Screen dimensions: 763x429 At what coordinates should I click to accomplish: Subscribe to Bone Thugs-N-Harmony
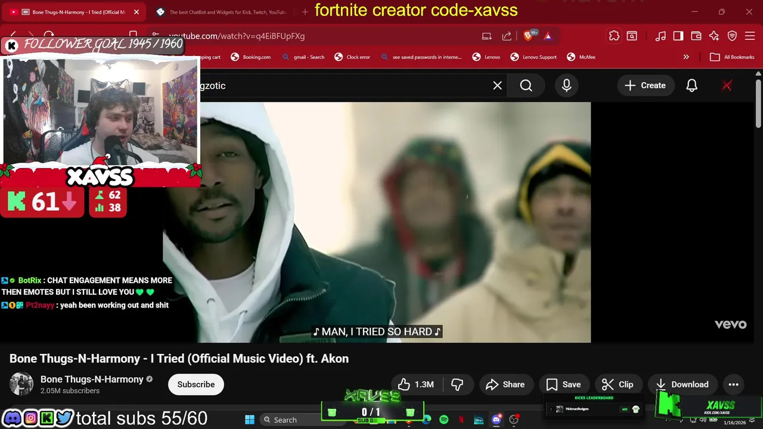coord(196,384)
